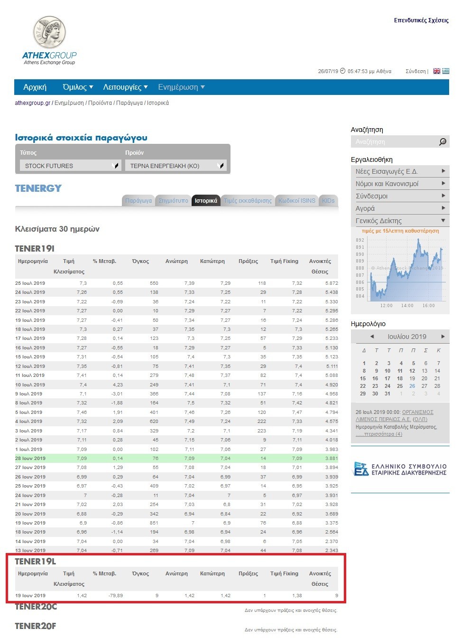Select day 1 in July calendar

point(364,363)
